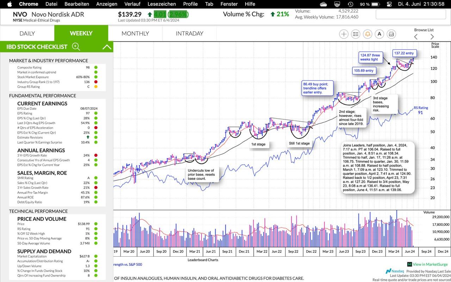Collapse the IBD Stock Checklist panel
451x282 pixels.
click(107, 47)
